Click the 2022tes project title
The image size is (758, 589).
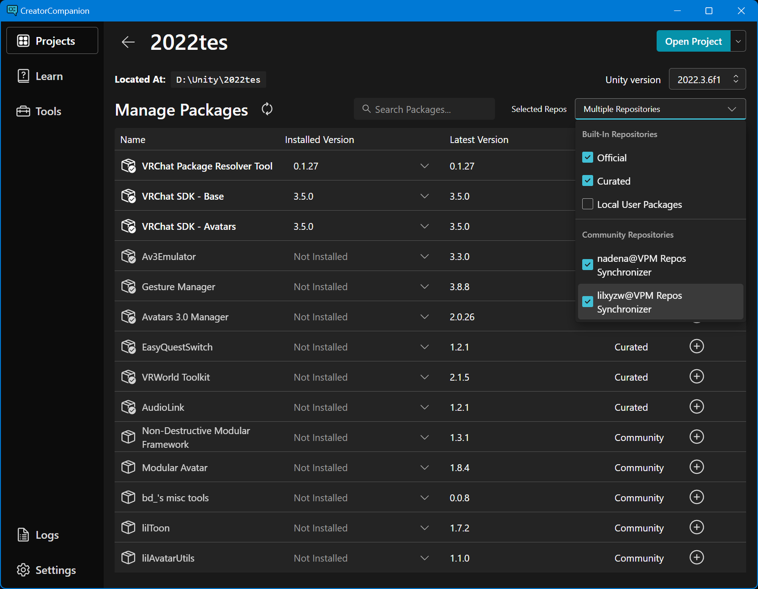tap(189, 42)
